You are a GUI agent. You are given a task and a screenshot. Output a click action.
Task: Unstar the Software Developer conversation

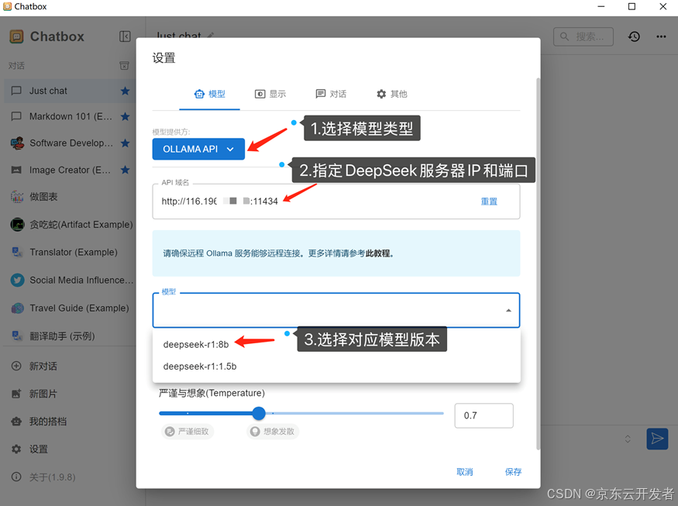click(x=126, y=143)
